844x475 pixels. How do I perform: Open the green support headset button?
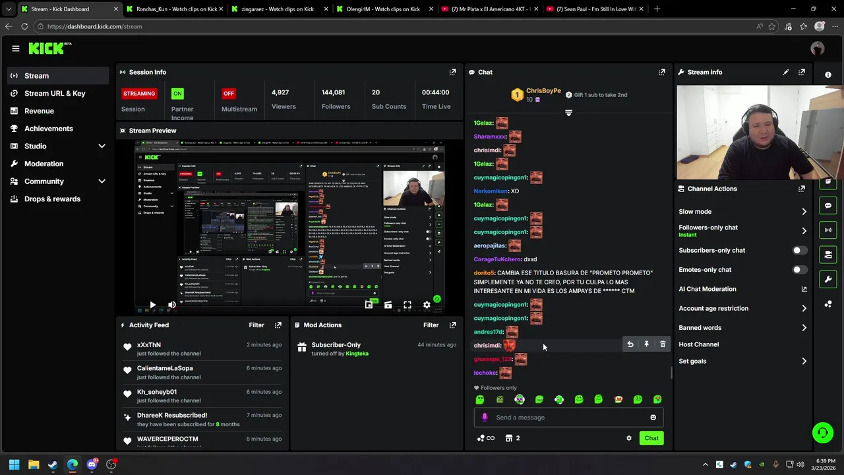tap(822, 433)
